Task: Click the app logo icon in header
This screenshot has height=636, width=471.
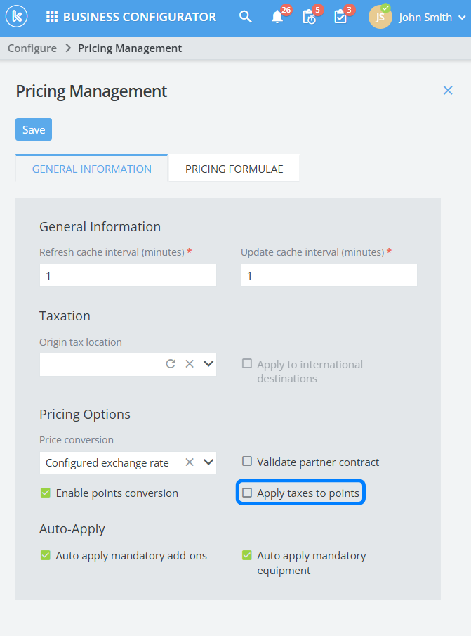Action: (x=16, y=17)
